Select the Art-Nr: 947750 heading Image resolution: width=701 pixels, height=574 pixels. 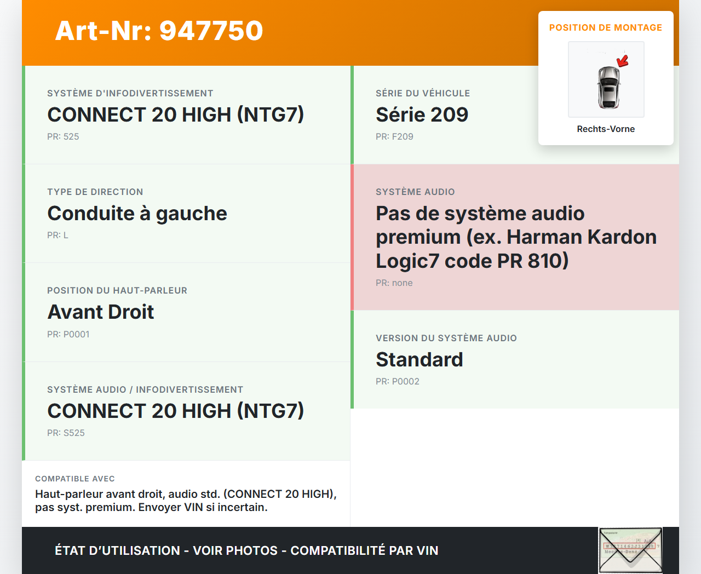pos(159,31)
